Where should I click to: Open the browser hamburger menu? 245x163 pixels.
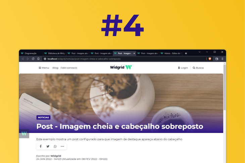tap(222, 59)
